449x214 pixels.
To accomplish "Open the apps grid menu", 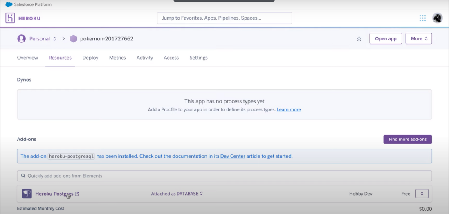I will [x=422, y=18].
